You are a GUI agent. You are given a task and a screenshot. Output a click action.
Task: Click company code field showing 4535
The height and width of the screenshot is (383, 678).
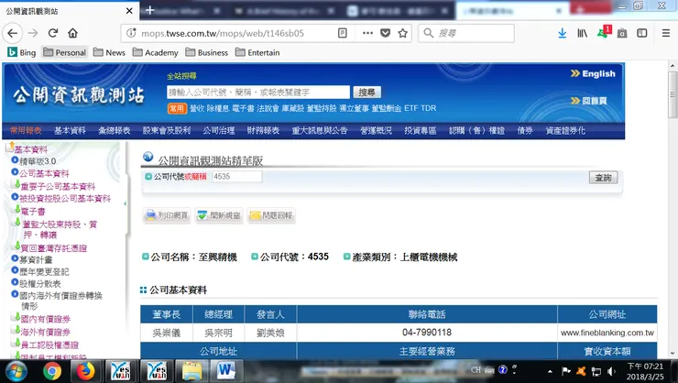click(x=236, y=176)
